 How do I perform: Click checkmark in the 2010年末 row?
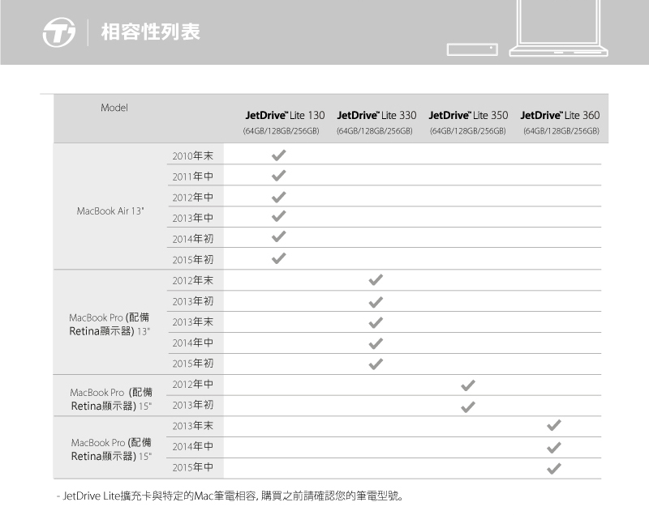point(278,155)
